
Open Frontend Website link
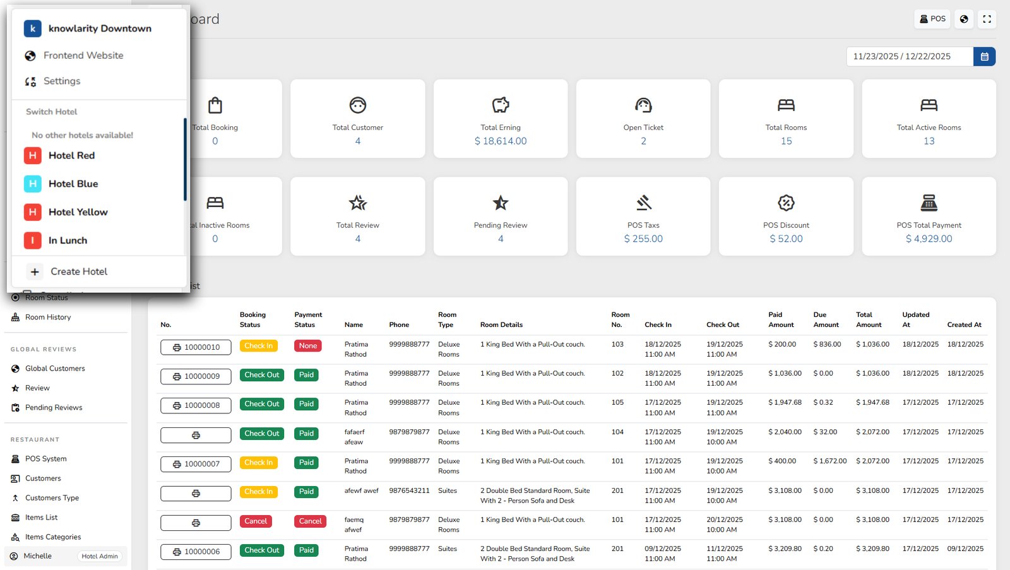click(83, 56)
